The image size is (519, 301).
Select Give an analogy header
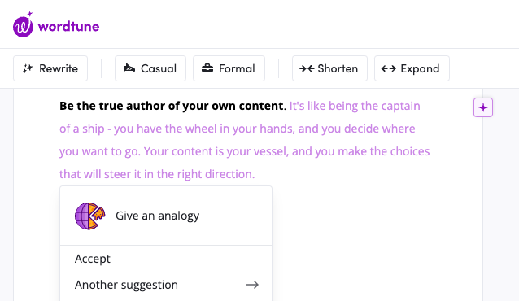click(x=166, y=216)
